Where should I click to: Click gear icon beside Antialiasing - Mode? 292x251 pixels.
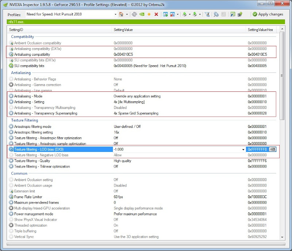[x=11, y=96]
